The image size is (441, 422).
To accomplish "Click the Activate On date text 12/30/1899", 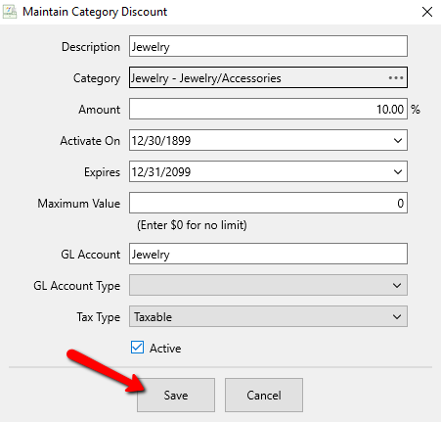I will click(161, 141).
